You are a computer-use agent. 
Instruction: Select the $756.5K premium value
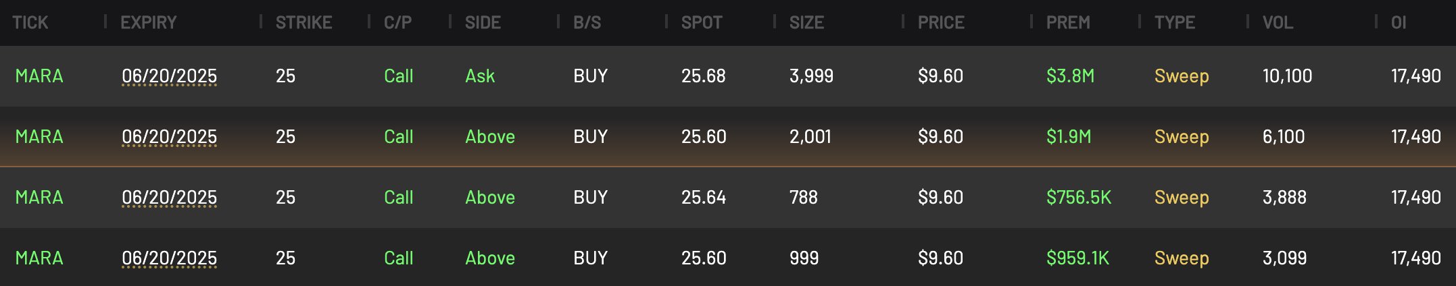tap(1078, 198)
